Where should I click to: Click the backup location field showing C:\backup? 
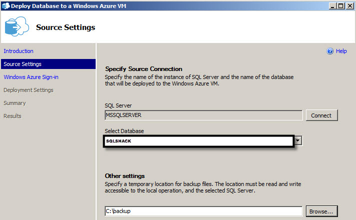point(203,211)
